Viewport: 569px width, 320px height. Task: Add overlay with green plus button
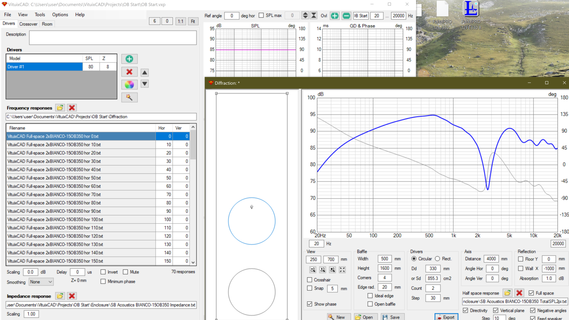coord(335,16)
